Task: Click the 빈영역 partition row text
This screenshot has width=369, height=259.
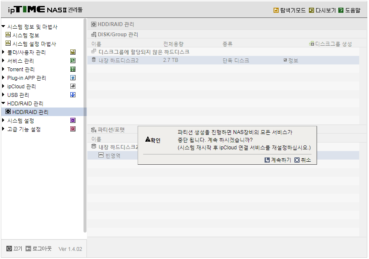Action: [x=113, y=156]
